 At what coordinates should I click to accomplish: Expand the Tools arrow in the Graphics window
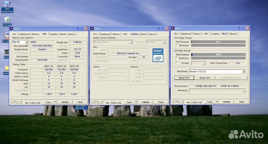136,102
